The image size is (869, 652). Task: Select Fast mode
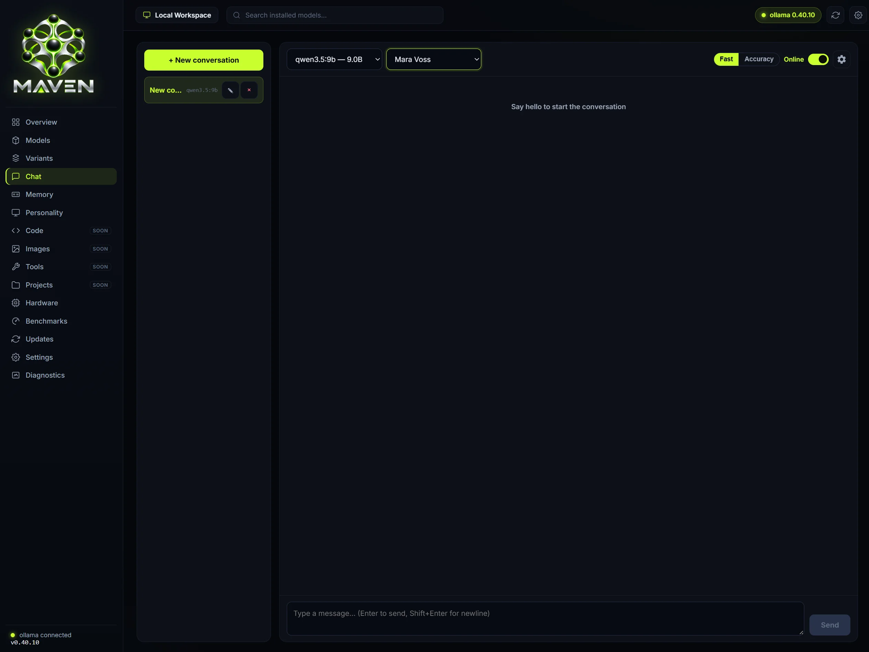tap(726, 59)
